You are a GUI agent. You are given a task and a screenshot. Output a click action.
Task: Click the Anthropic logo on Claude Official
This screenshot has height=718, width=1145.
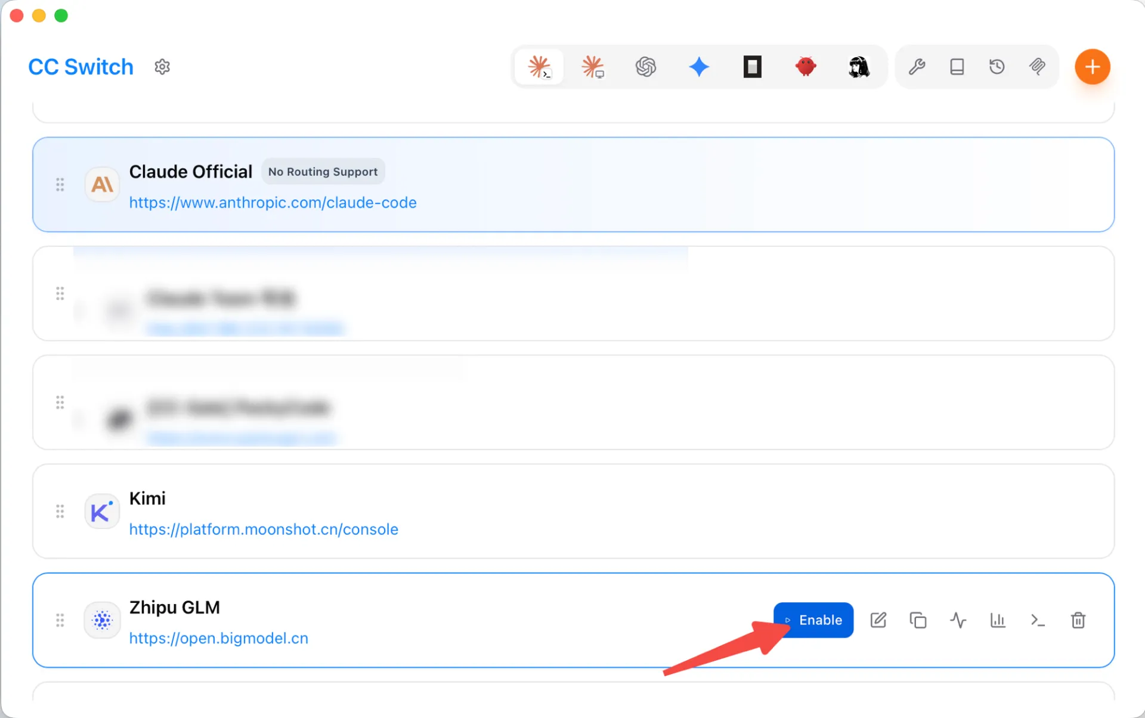coord(102,185)
